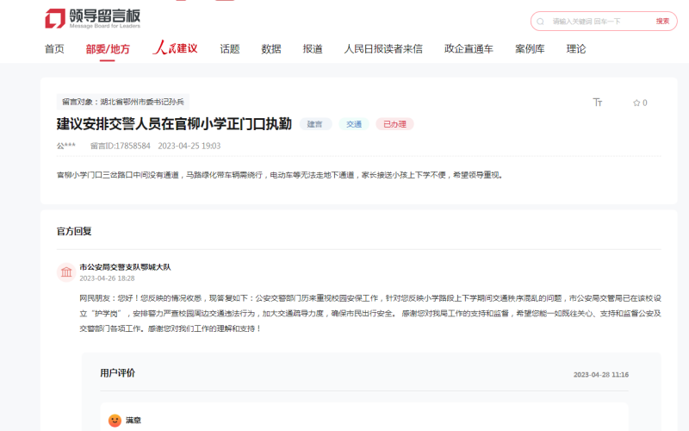The height and width of the screenshot is (431, 689).
Task: Click the responder 市公安局交警支队鄂城大队
Action: 125,267
